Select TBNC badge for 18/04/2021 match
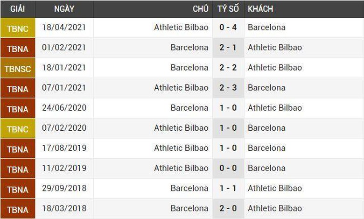Viewport: 364px width, 219px height. tap(18, 28)
